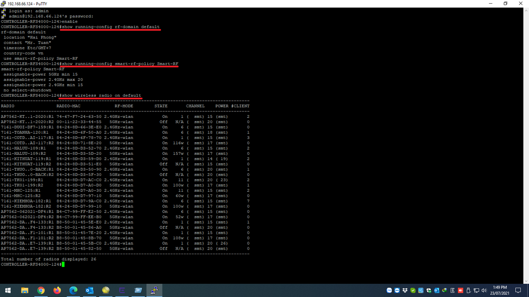Image resolution: width=529 pixels, height=297 pixels.
Task: Click the Zoom icon in system tray
Action: pyautogui.click(x=389, y=290)
